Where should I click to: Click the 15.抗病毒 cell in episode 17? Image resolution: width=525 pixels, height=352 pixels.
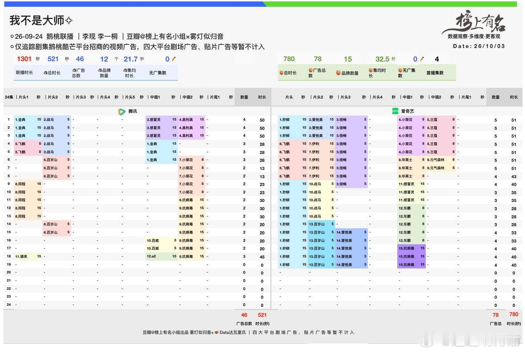pos(412,249)
